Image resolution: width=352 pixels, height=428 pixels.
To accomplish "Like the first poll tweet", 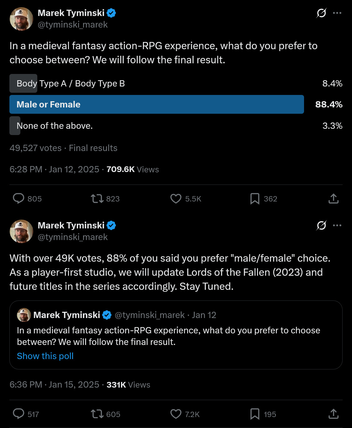I will pyautogui.click(x=176, y=199).
